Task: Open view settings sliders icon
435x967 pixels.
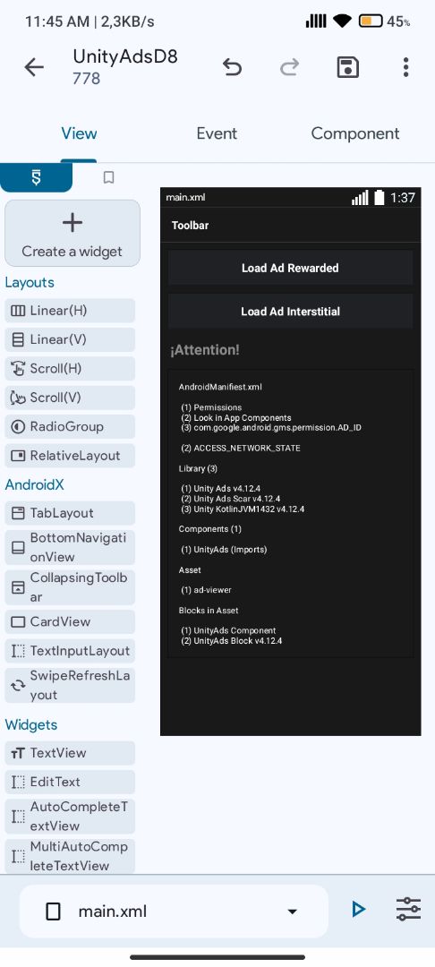Action: [408, 909]
